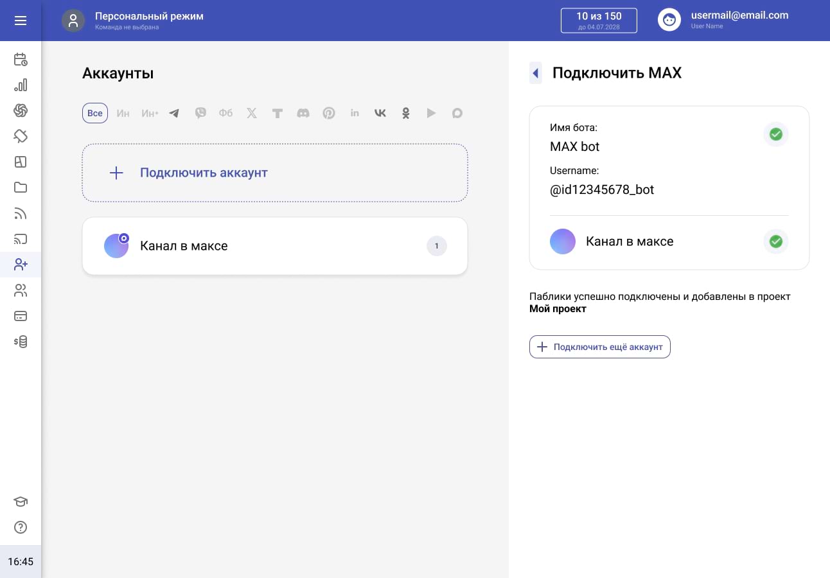Open the analytics bar chart section

21,85
